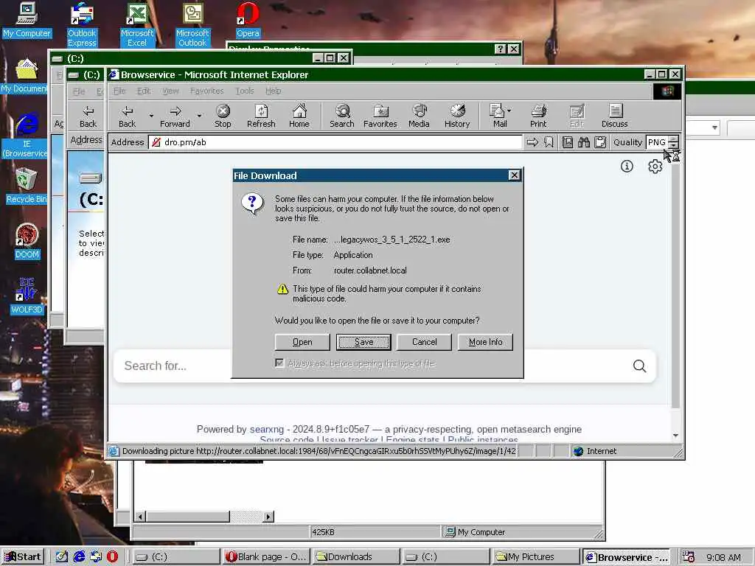Click the address bar with dro.pm/ab

[335, 142]
